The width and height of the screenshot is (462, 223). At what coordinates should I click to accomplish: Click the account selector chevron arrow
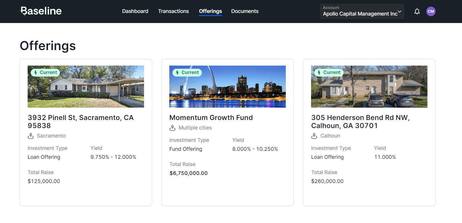coord(399,12)
